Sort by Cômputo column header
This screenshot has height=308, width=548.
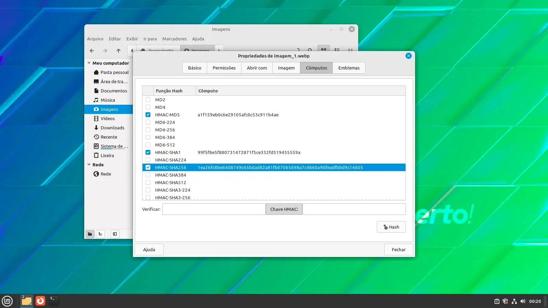click(301, 91)
